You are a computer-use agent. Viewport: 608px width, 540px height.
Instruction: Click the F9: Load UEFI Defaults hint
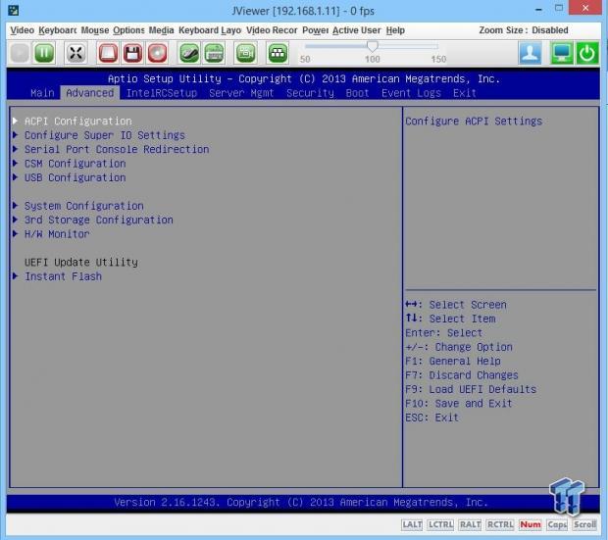pyautogui.click(x=471, y=389)
